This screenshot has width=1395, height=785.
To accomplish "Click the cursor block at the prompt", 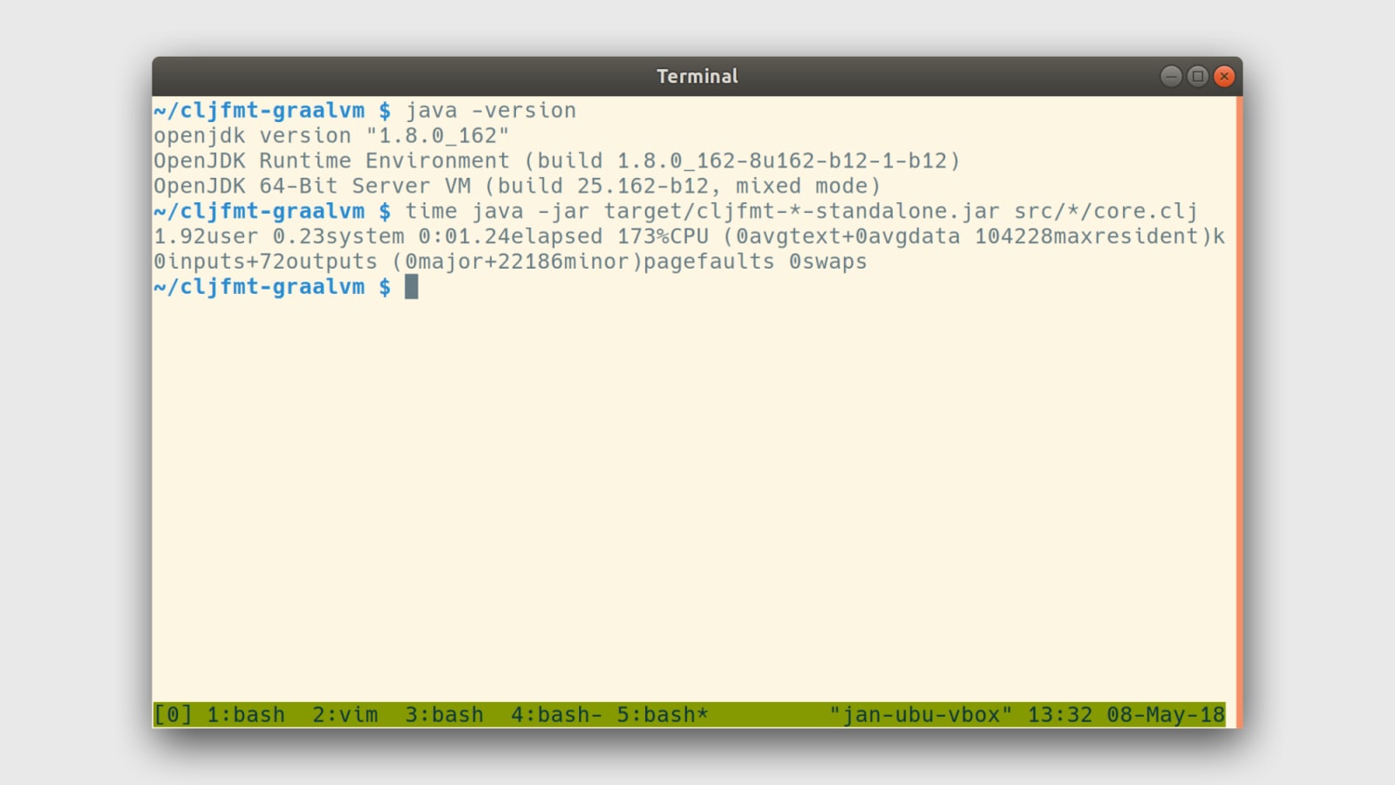I will pyautogui.click(x=412, y=286).
